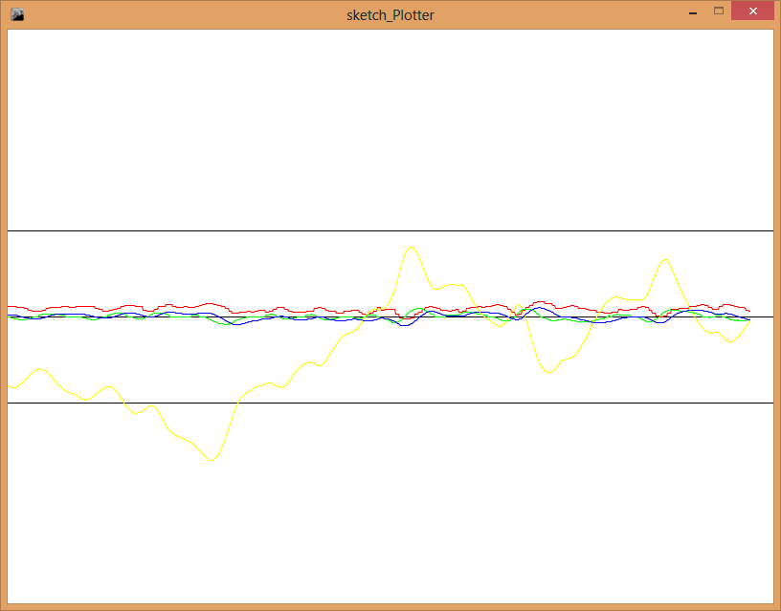Minimize the sketch_Plotter window

coord(693,12)
